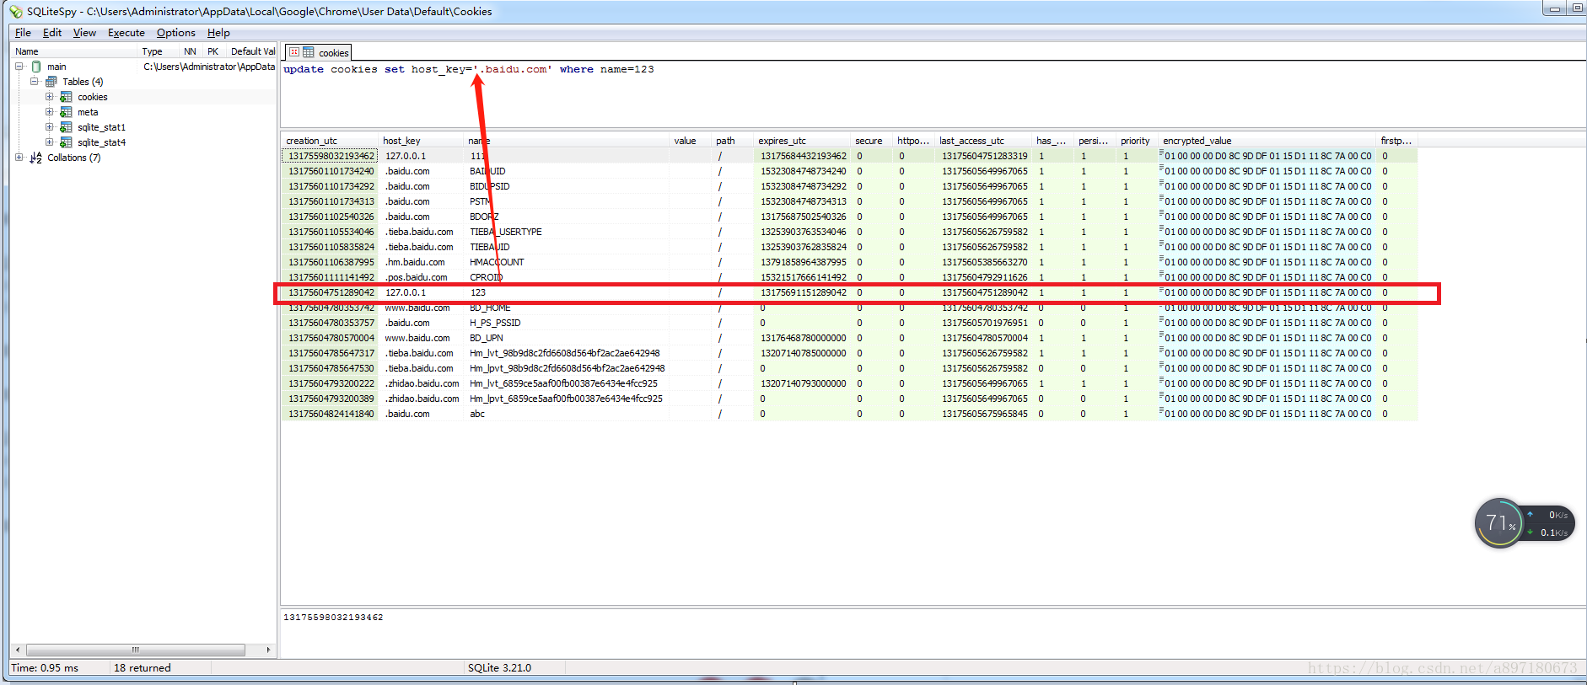This screenshot has height=685, width=1587.
Task: Click the expires_utc column header
Action: click(802, 141)
